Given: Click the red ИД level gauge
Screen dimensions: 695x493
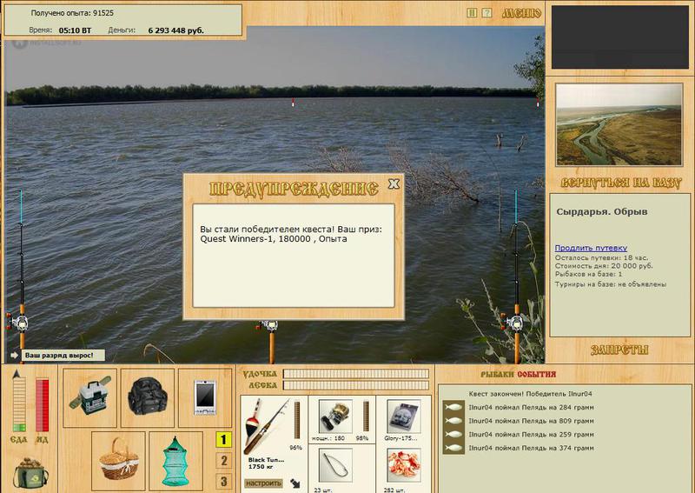Looking at the screenshot, I should [42, 404].
